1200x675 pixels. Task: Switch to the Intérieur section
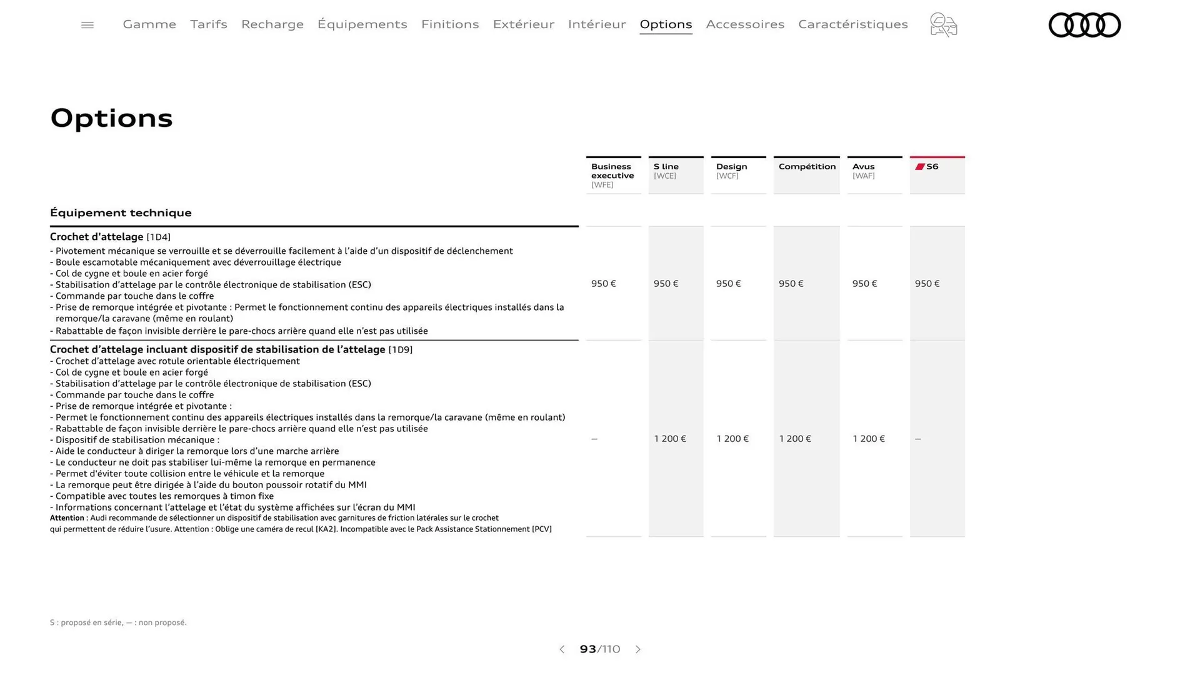point(596,24)
